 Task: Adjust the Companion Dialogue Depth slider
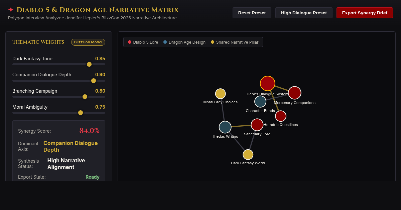click(59, 81)
